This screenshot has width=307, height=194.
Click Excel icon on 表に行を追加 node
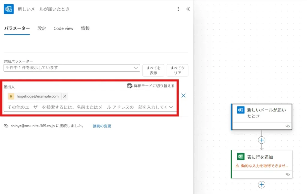240,157
